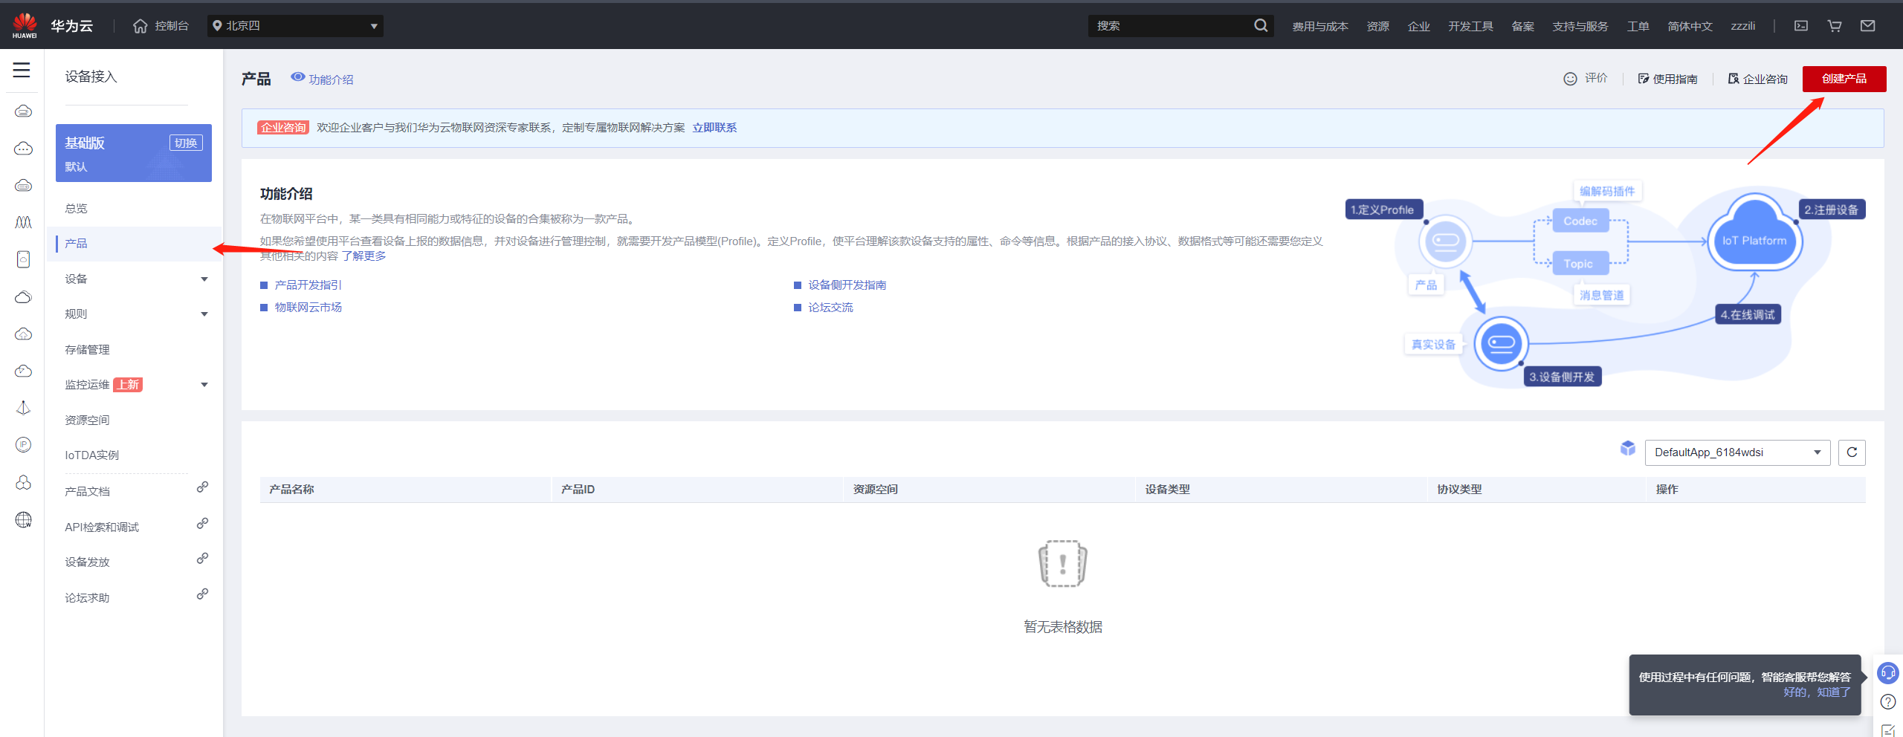Viewport: 1903px width, 737px height.
Task: Click the 立即联系 link
Action: pos(714,128)
